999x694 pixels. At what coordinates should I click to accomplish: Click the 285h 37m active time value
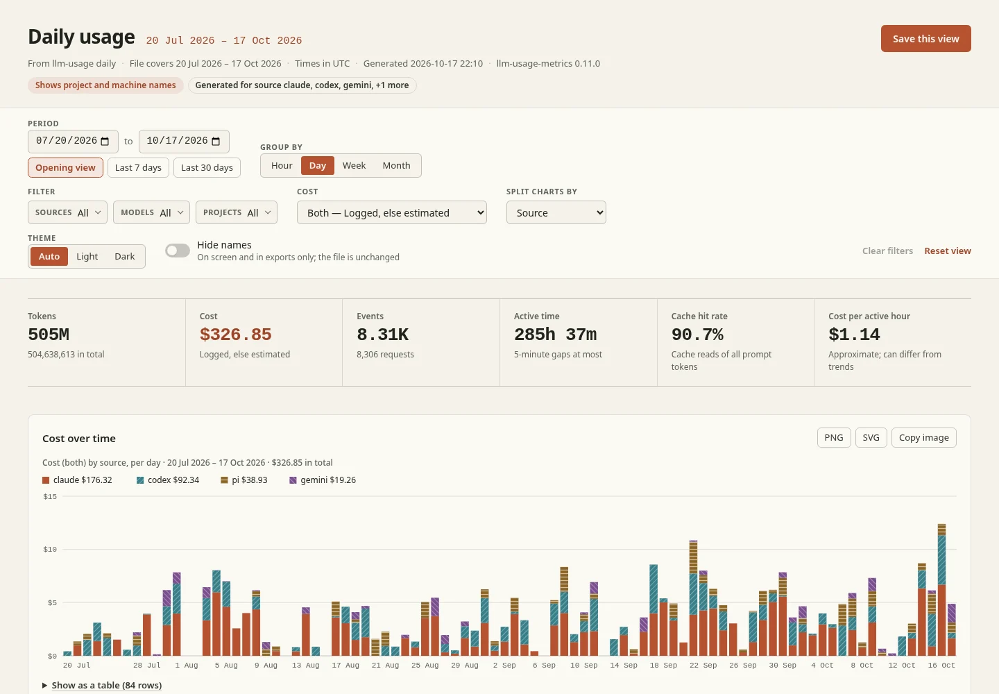pyautogui.click(x=555, y=335)
